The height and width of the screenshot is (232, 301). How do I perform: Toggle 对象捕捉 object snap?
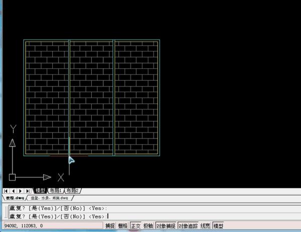coord(166,226)
